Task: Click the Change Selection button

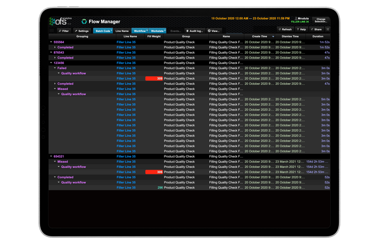Action: pyautogui.click(x=320, y=20)
